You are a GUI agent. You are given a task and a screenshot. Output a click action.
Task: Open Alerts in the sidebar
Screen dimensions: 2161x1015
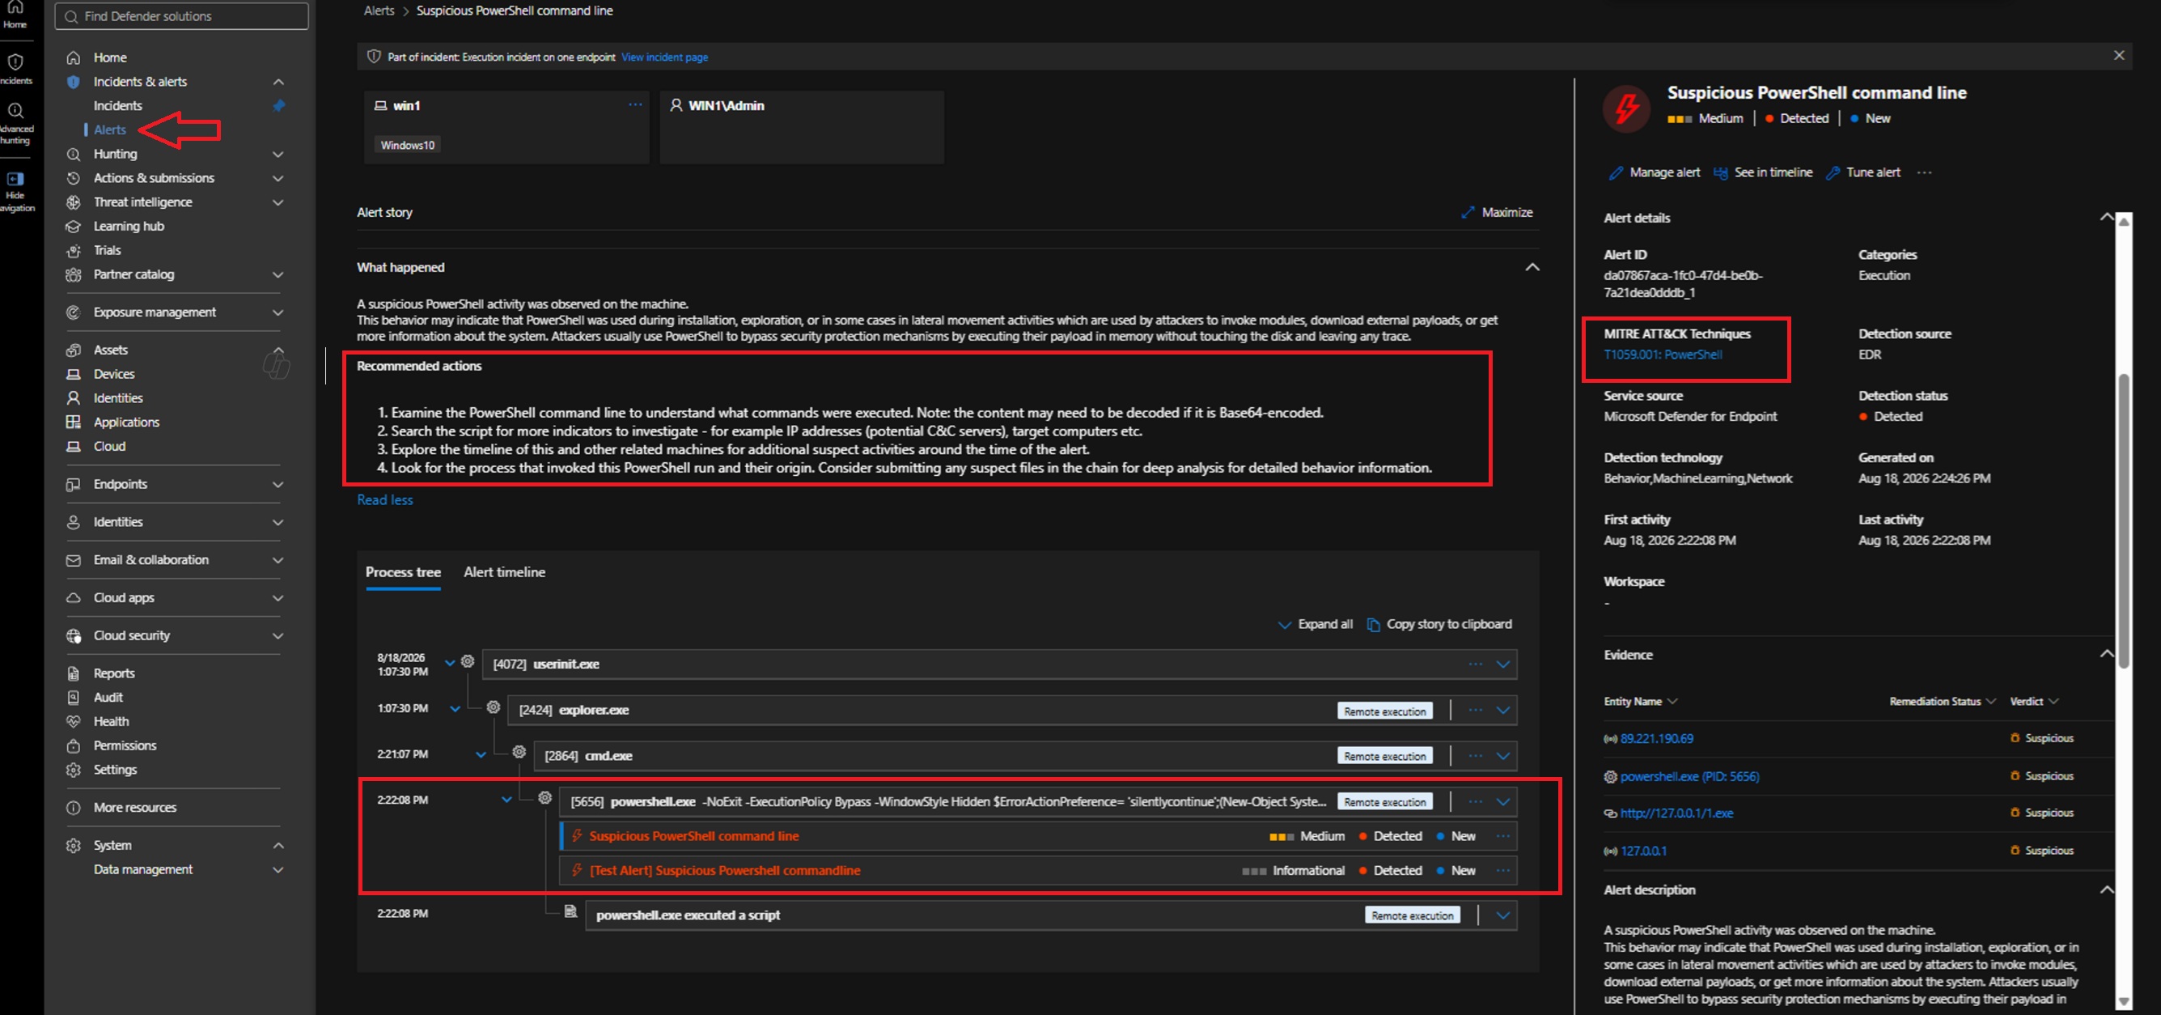(110, 130)
